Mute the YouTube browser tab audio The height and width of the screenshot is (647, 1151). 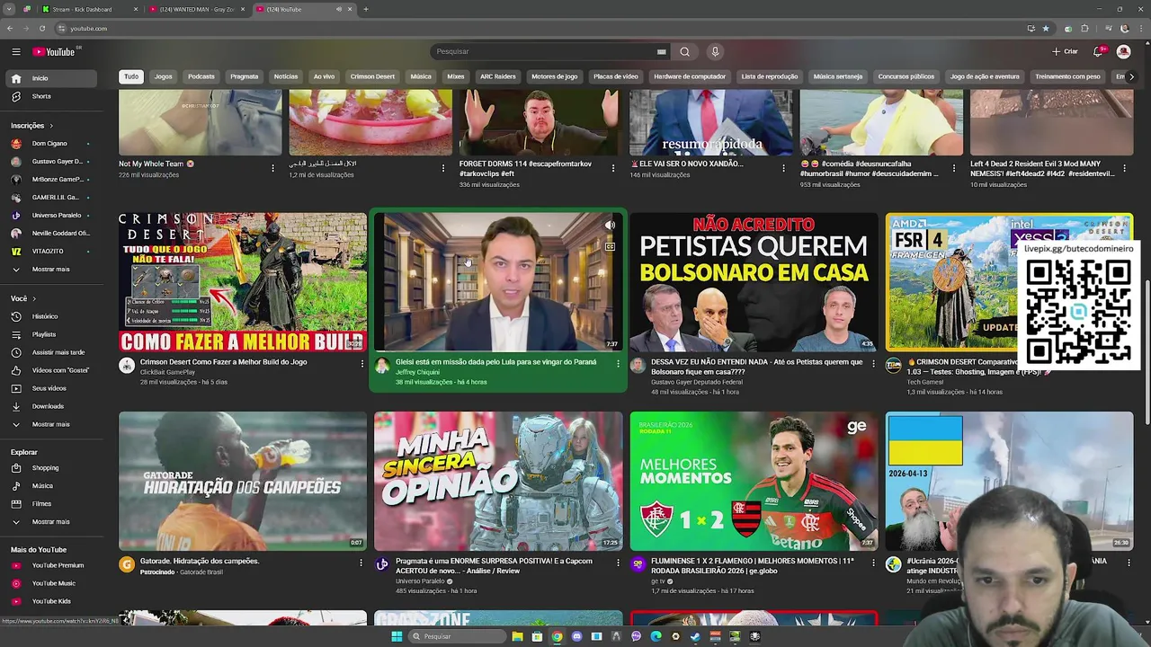[339, 9]
